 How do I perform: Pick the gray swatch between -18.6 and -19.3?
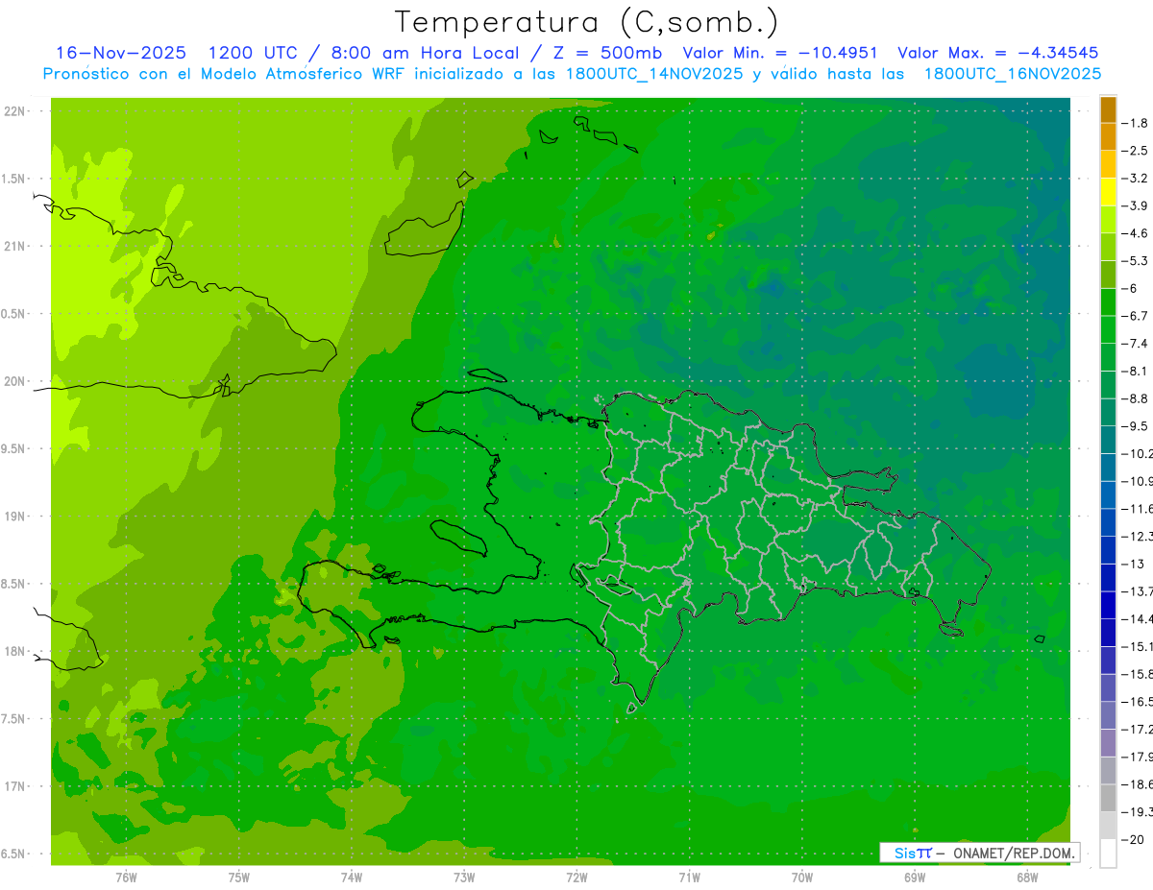(x=1108, y=798)
